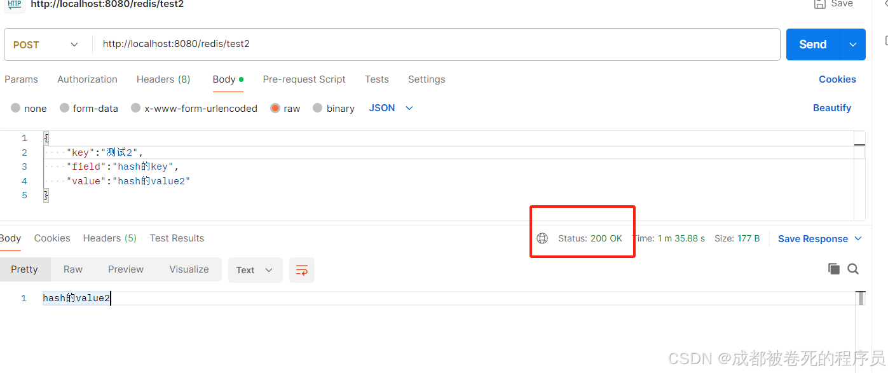888x373 pixels.
Task: Switch to the Authorization tab
Action: (x=87, y=79)
